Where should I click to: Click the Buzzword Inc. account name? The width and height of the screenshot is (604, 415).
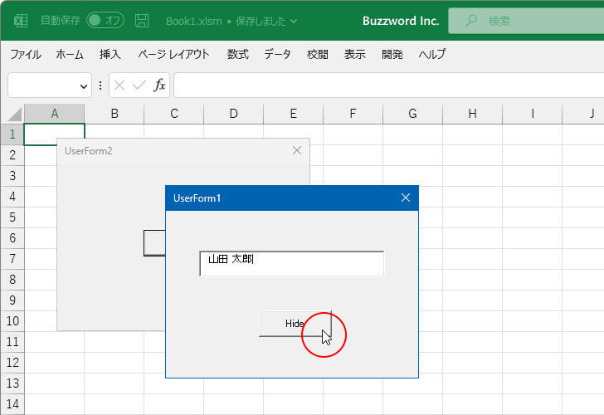pos(401,21)
